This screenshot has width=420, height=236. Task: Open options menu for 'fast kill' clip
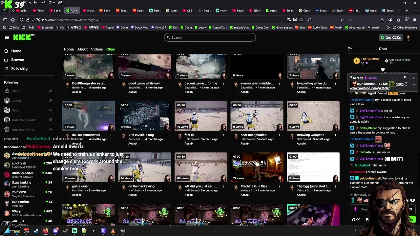[x=223, y=135]
